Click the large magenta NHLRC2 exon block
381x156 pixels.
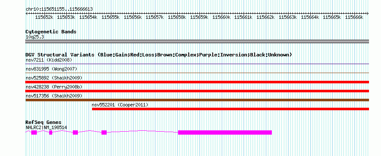pyautogui.click(x=225, y=132)
